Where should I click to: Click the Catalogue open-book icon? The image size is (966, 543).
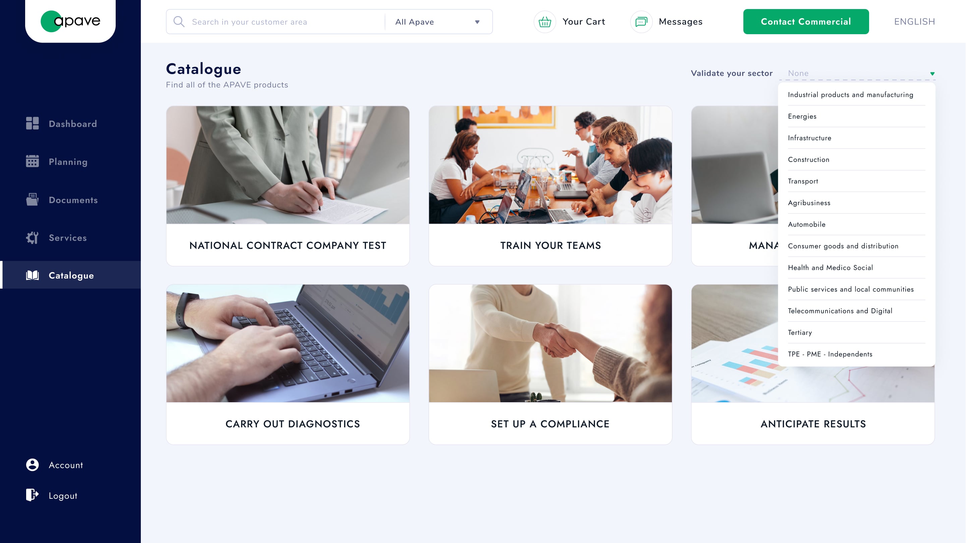pyautogui.click(x=32, y=275)
